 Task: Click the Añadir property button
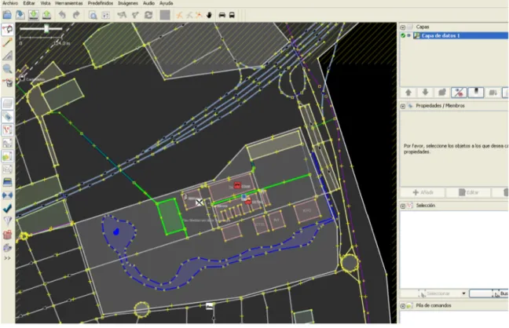(x=423, y=192)
